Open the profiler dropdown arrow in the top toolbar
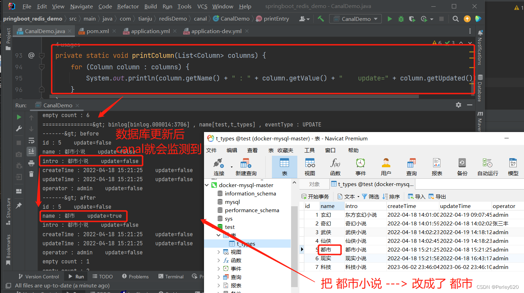Image resolution: width=524 pixels, height=293 pixels. 432,19
